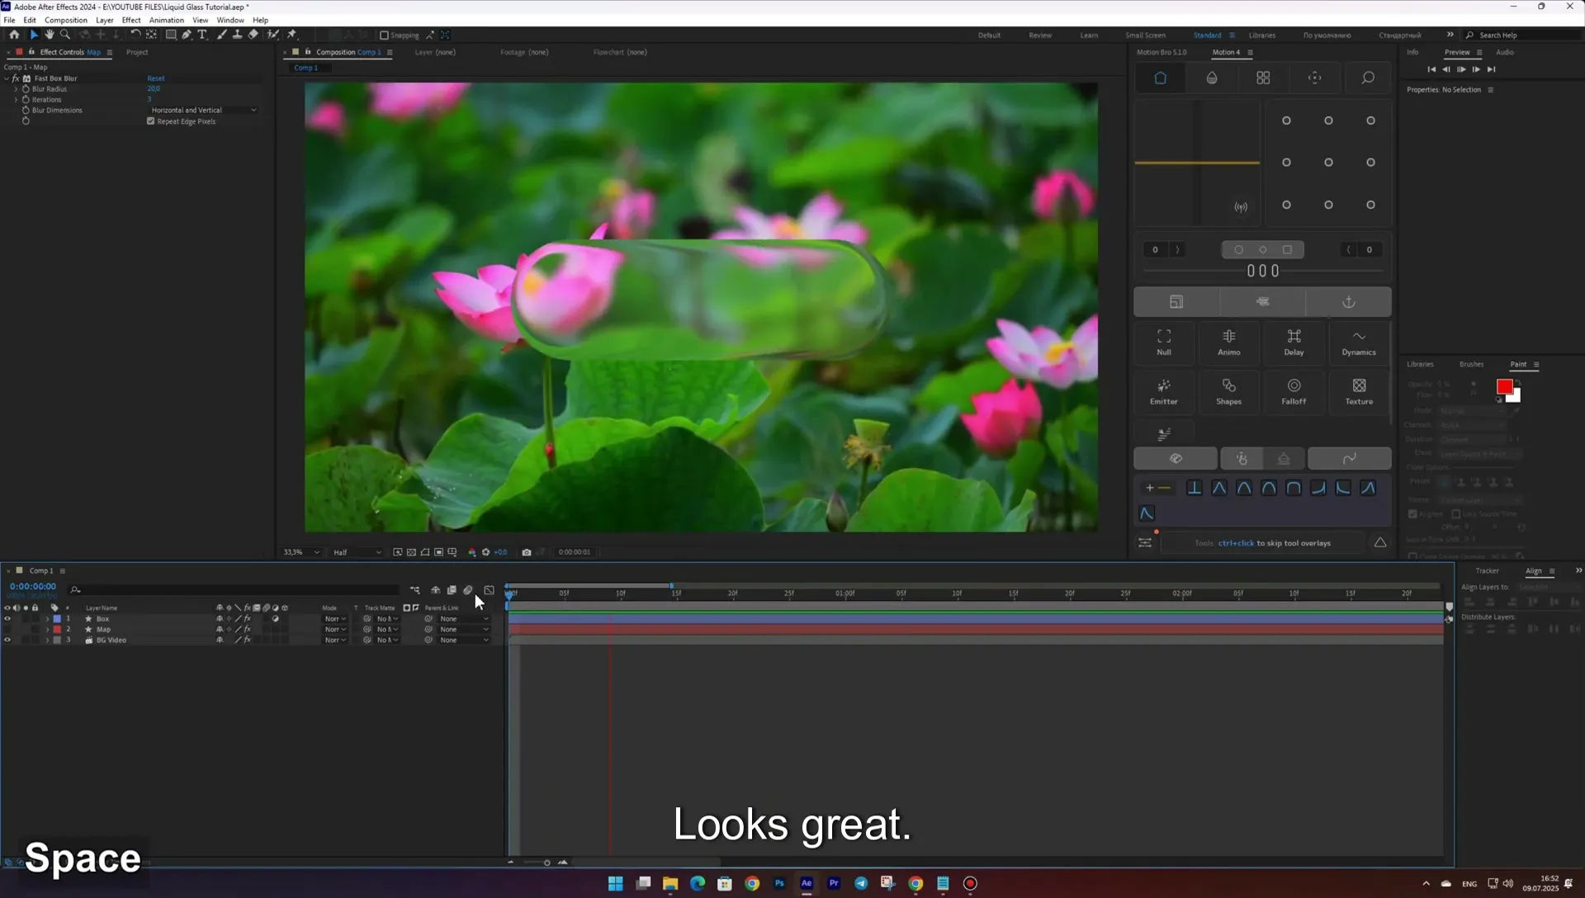This screenshot has height=898, width=1585.
Task: Select the Brush tool
Action: click(x=221, y=35)
